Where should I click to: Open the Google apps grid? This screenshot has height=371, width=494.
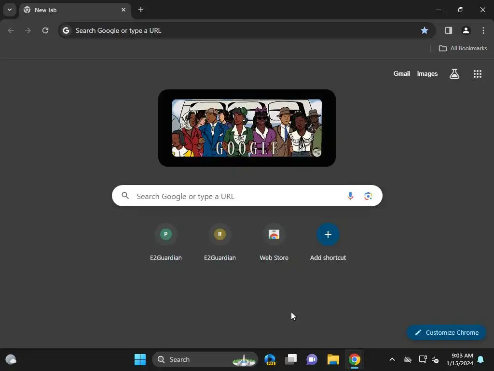(x=478, y=74)
